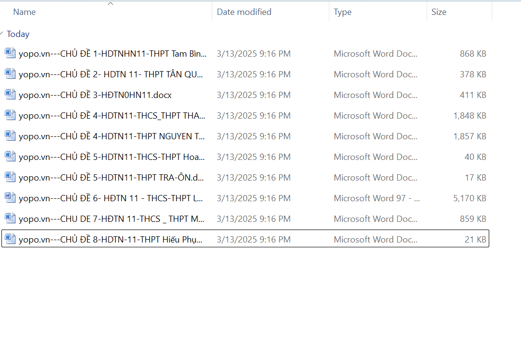Click Word icon of CHỦ ĐỀ 4 NGUYEN T file
This screenshot has height=340, width=521.
[x=10, y=136]
